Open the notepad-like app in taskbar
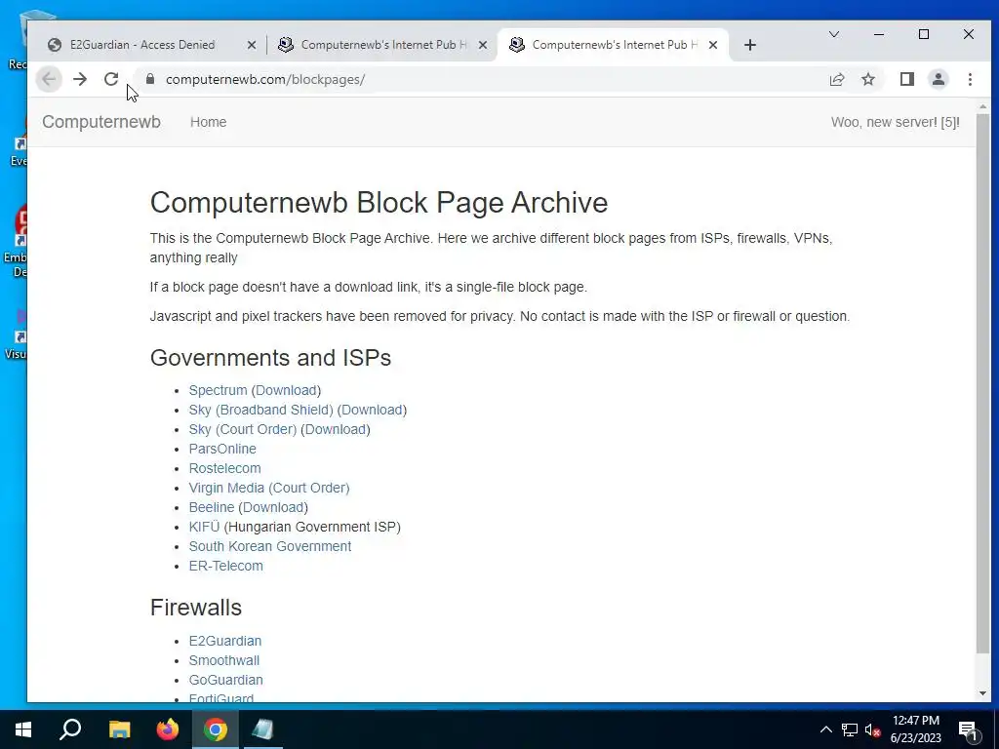The image size is (999, 749). pyautogui.click(x=263, y=729)
